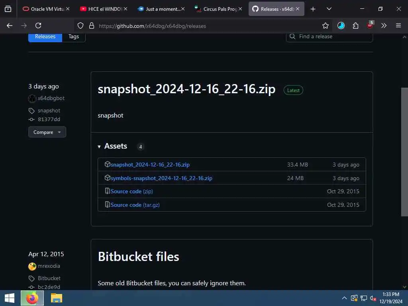This screenshot has height=306, width=408.
Task: Click the network tray icon
Action: (x=364, y=298)
